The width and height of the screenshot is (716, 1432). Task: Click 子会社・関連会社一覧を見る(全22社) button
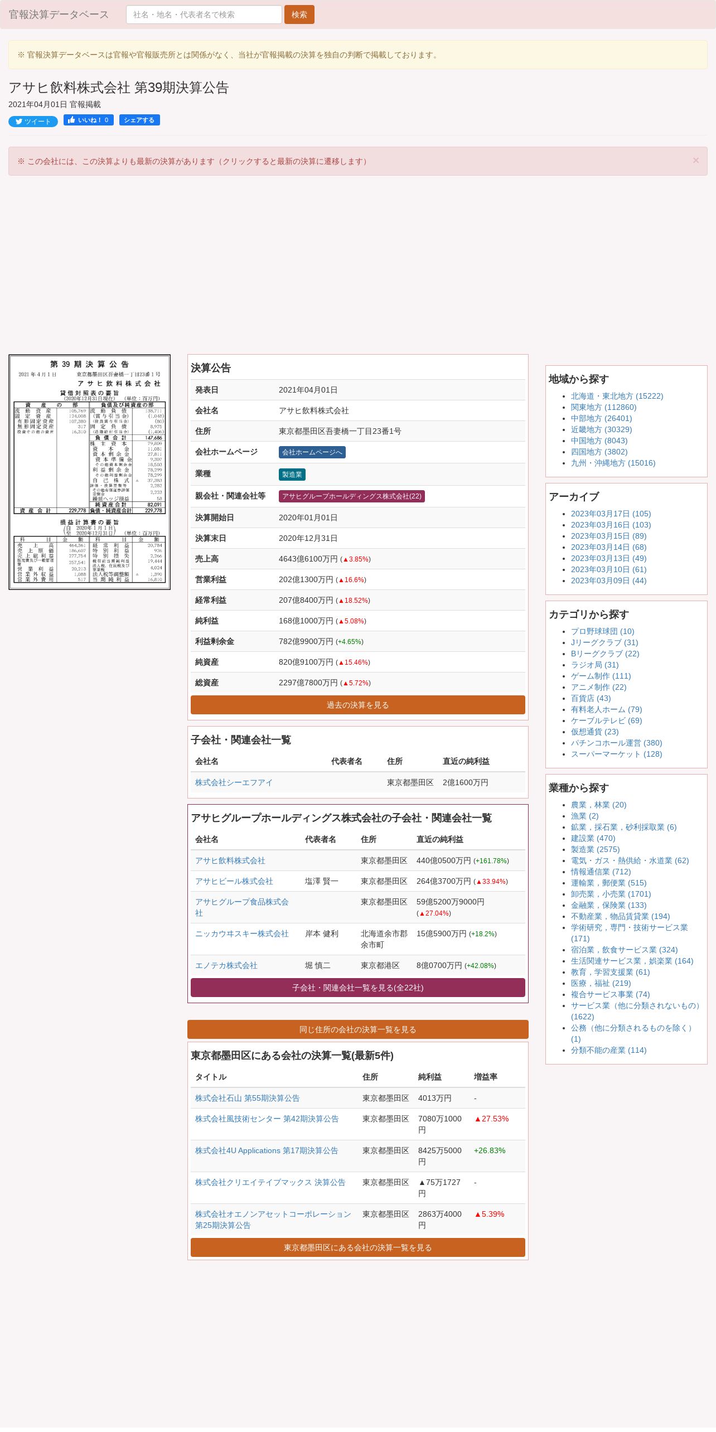click(x=358, y=988)
